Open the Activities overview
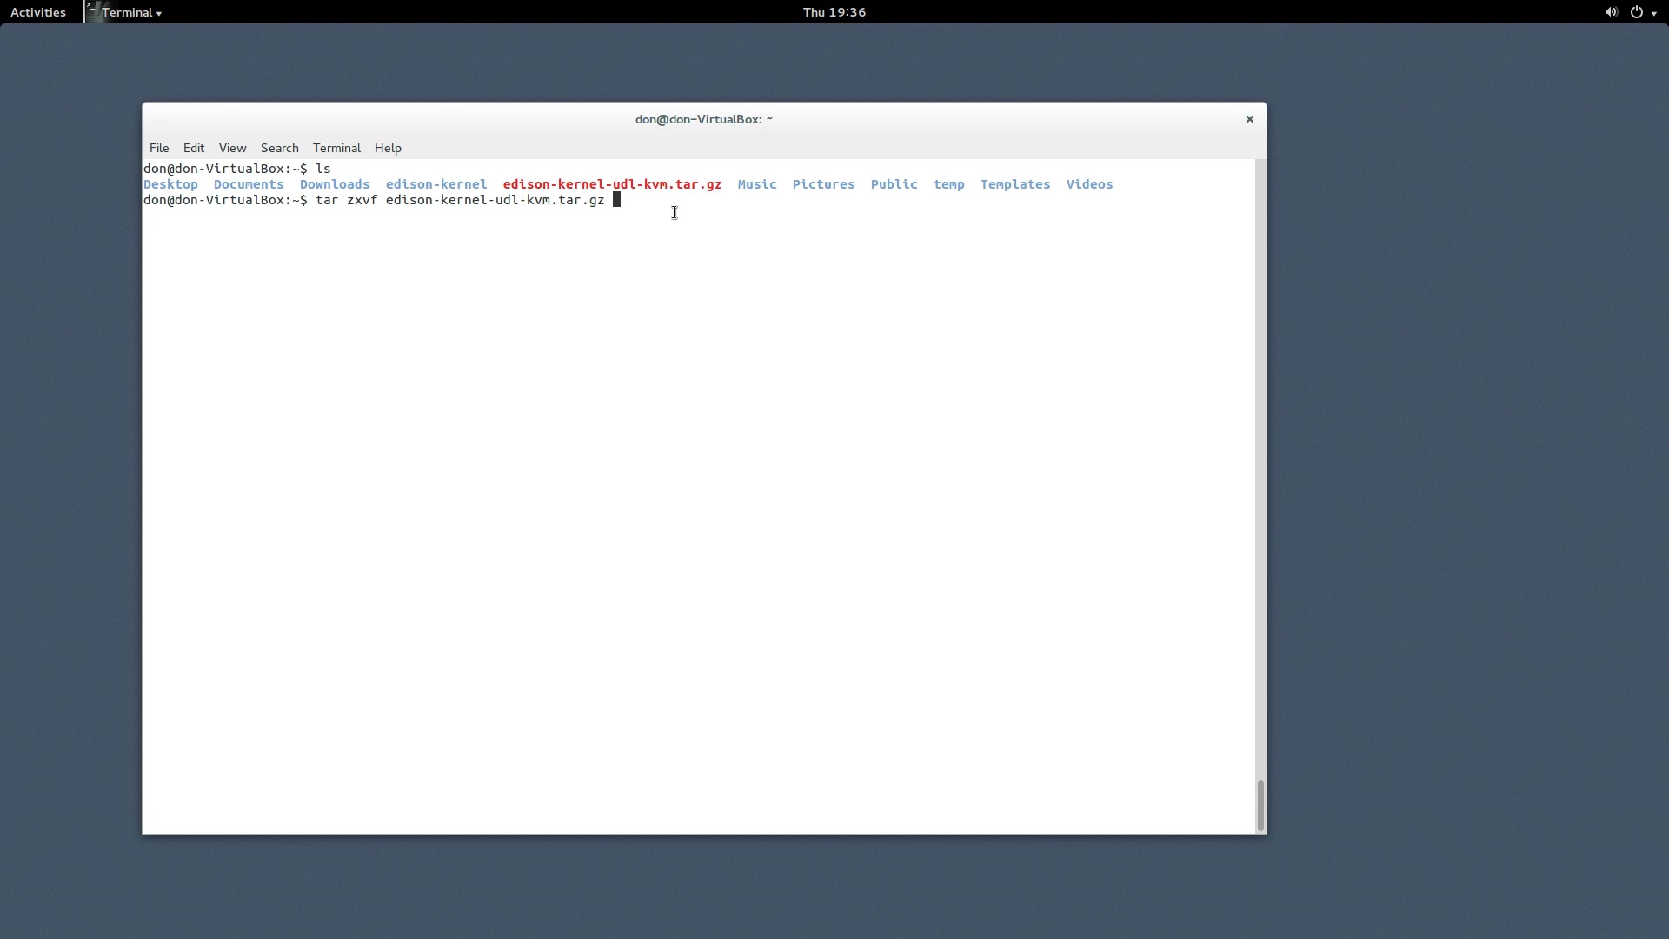Screen dimensions: 1669x939 pos(38,12)
